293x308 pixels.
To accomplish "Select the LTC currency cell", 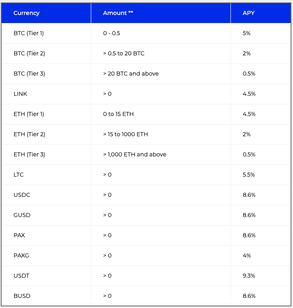I will pyautogui.click(x=19, y=175).
